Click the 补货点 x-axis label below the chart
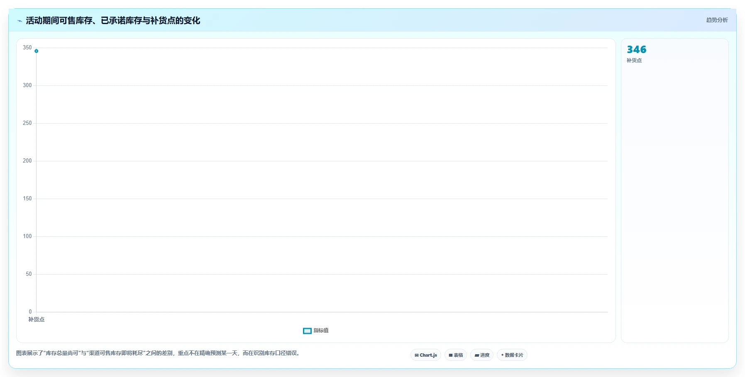 tap(36, 320)
